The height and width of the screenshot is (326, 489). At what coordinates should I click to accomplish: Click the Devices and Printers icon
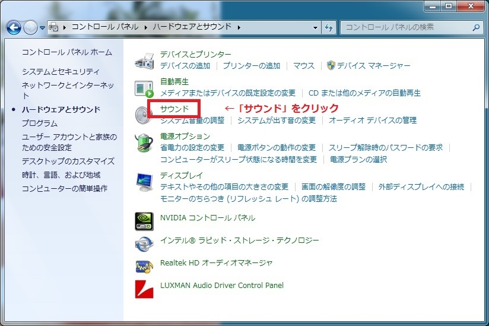point(144,61)
